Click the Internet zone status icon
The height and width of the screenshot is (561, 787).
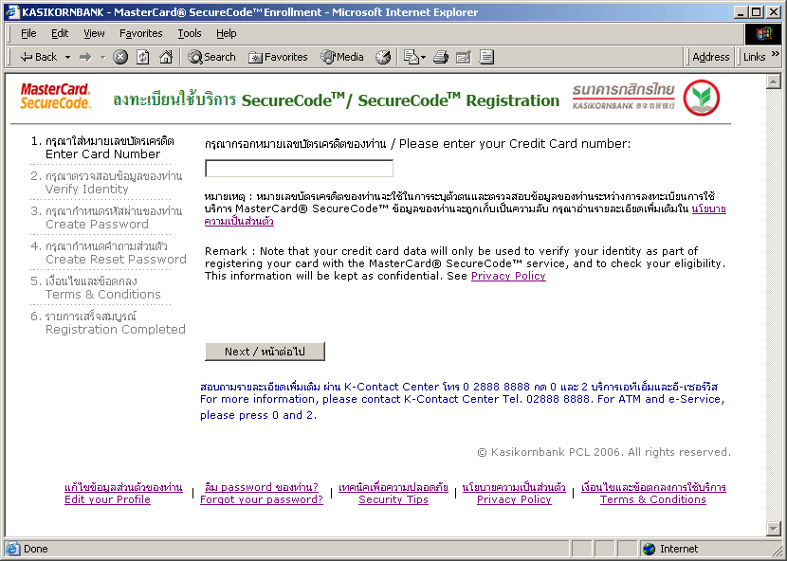tap(649, 549)
